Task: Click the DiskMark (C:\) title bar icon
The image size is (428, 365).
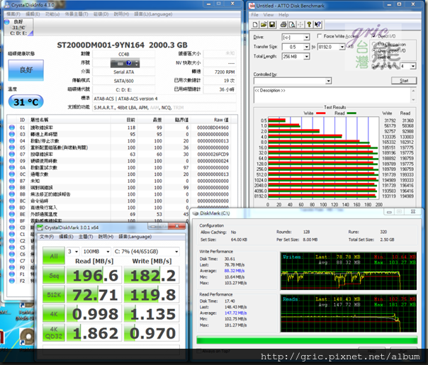Action: (196, 213)
